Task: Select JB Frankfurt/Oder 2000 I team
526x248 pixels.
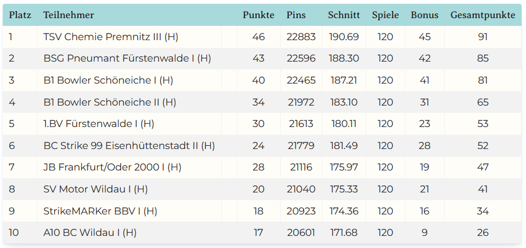Action: 112,167
